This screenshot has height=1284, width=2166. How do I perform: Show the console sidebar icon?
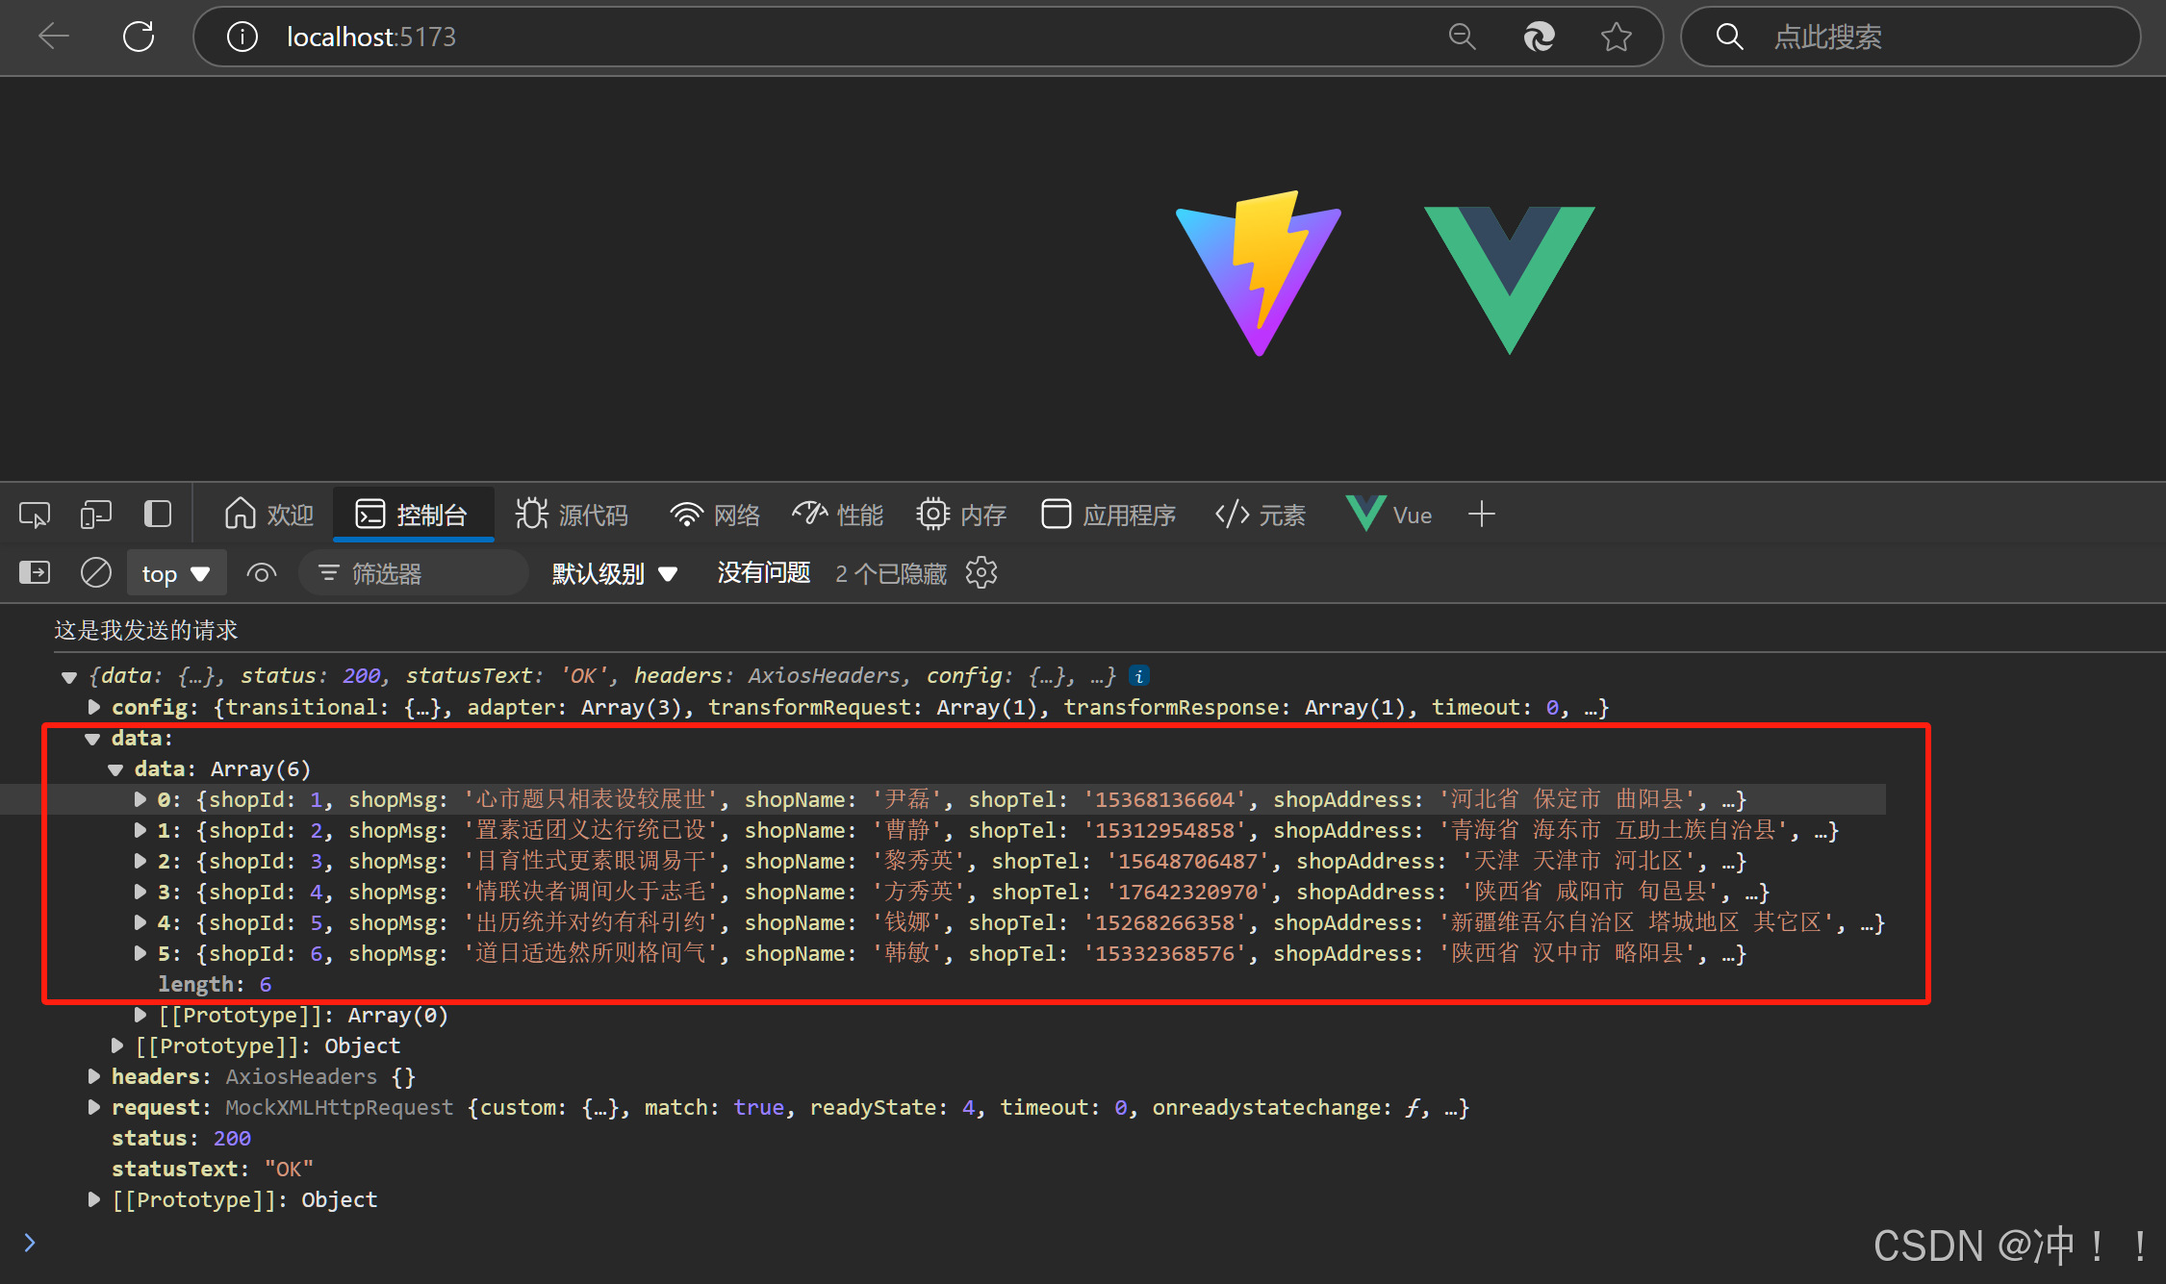[x=35, y=573]
